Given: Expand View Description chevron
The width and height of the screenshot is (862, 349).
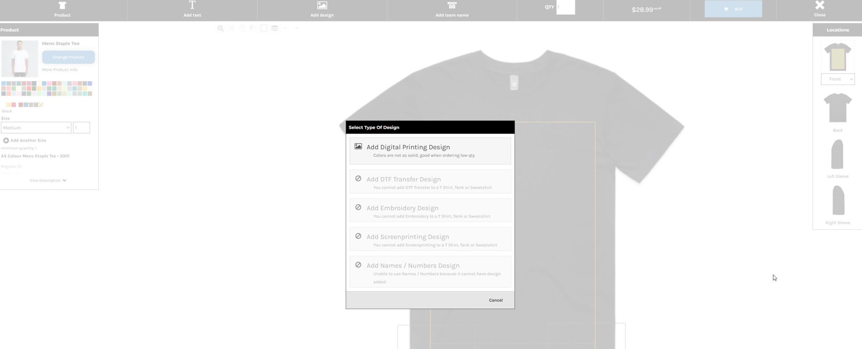Looking at the screenshot, I should [x=64, y=180].
